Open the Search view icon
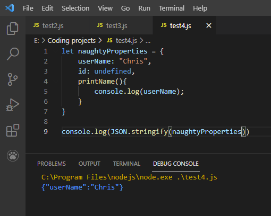Image resolution: width=271 pixels, height=216 pixels. pos(13,54)
